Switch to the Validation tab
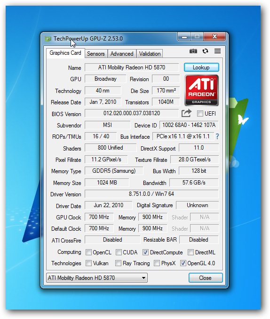Screen dimensions: 270x319 coord(150,54)
